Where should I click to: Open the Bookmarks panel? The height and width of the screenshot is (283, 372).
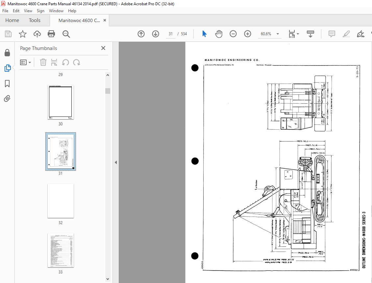(7, 84)
